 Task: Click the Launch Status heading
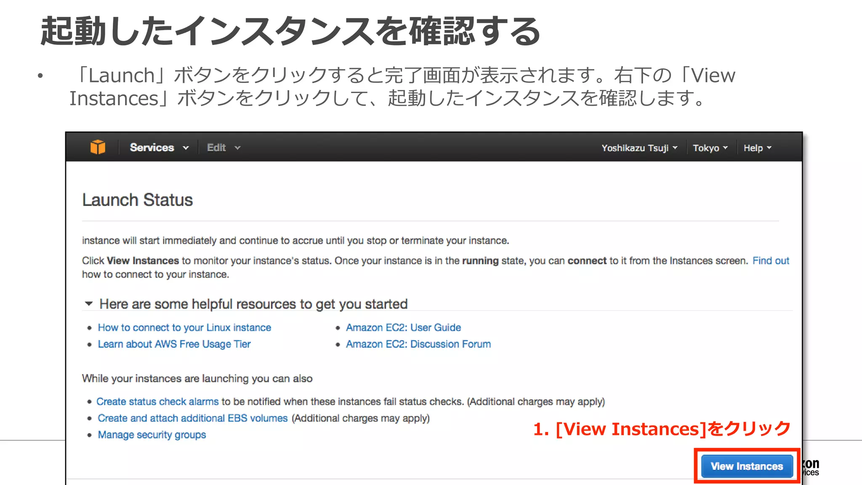138,200
